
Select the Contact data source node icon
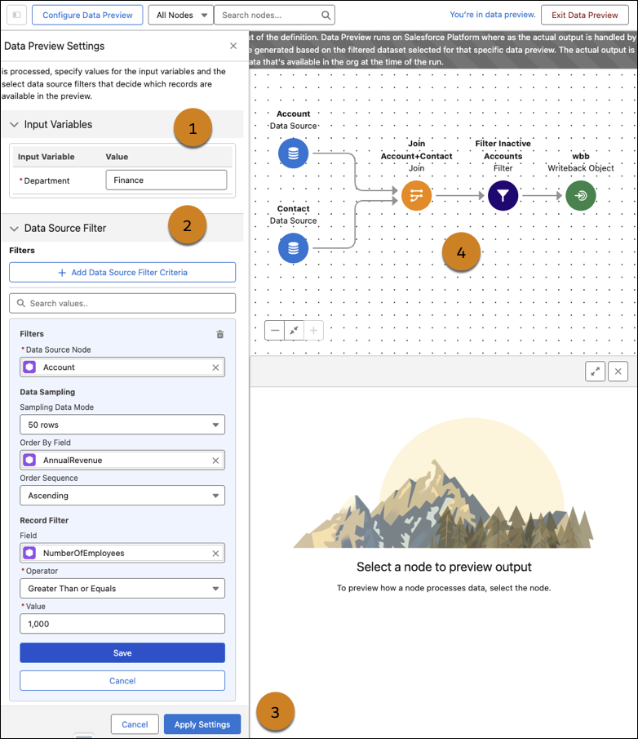[x=294, y=248]
